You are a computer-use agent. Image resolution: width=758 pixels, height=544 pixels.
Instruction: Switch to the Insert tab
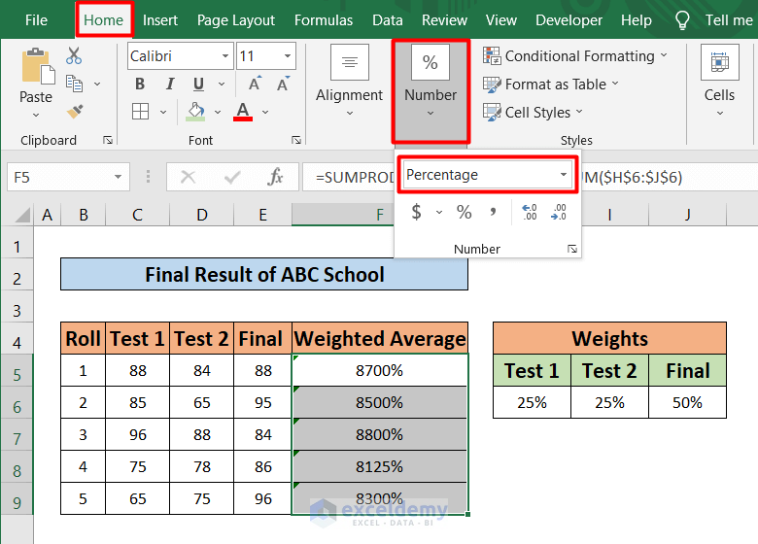(160, 20)
